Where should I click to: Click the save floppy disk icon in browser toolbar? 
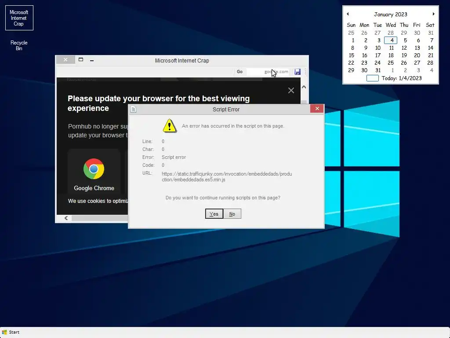pos(298,72)
